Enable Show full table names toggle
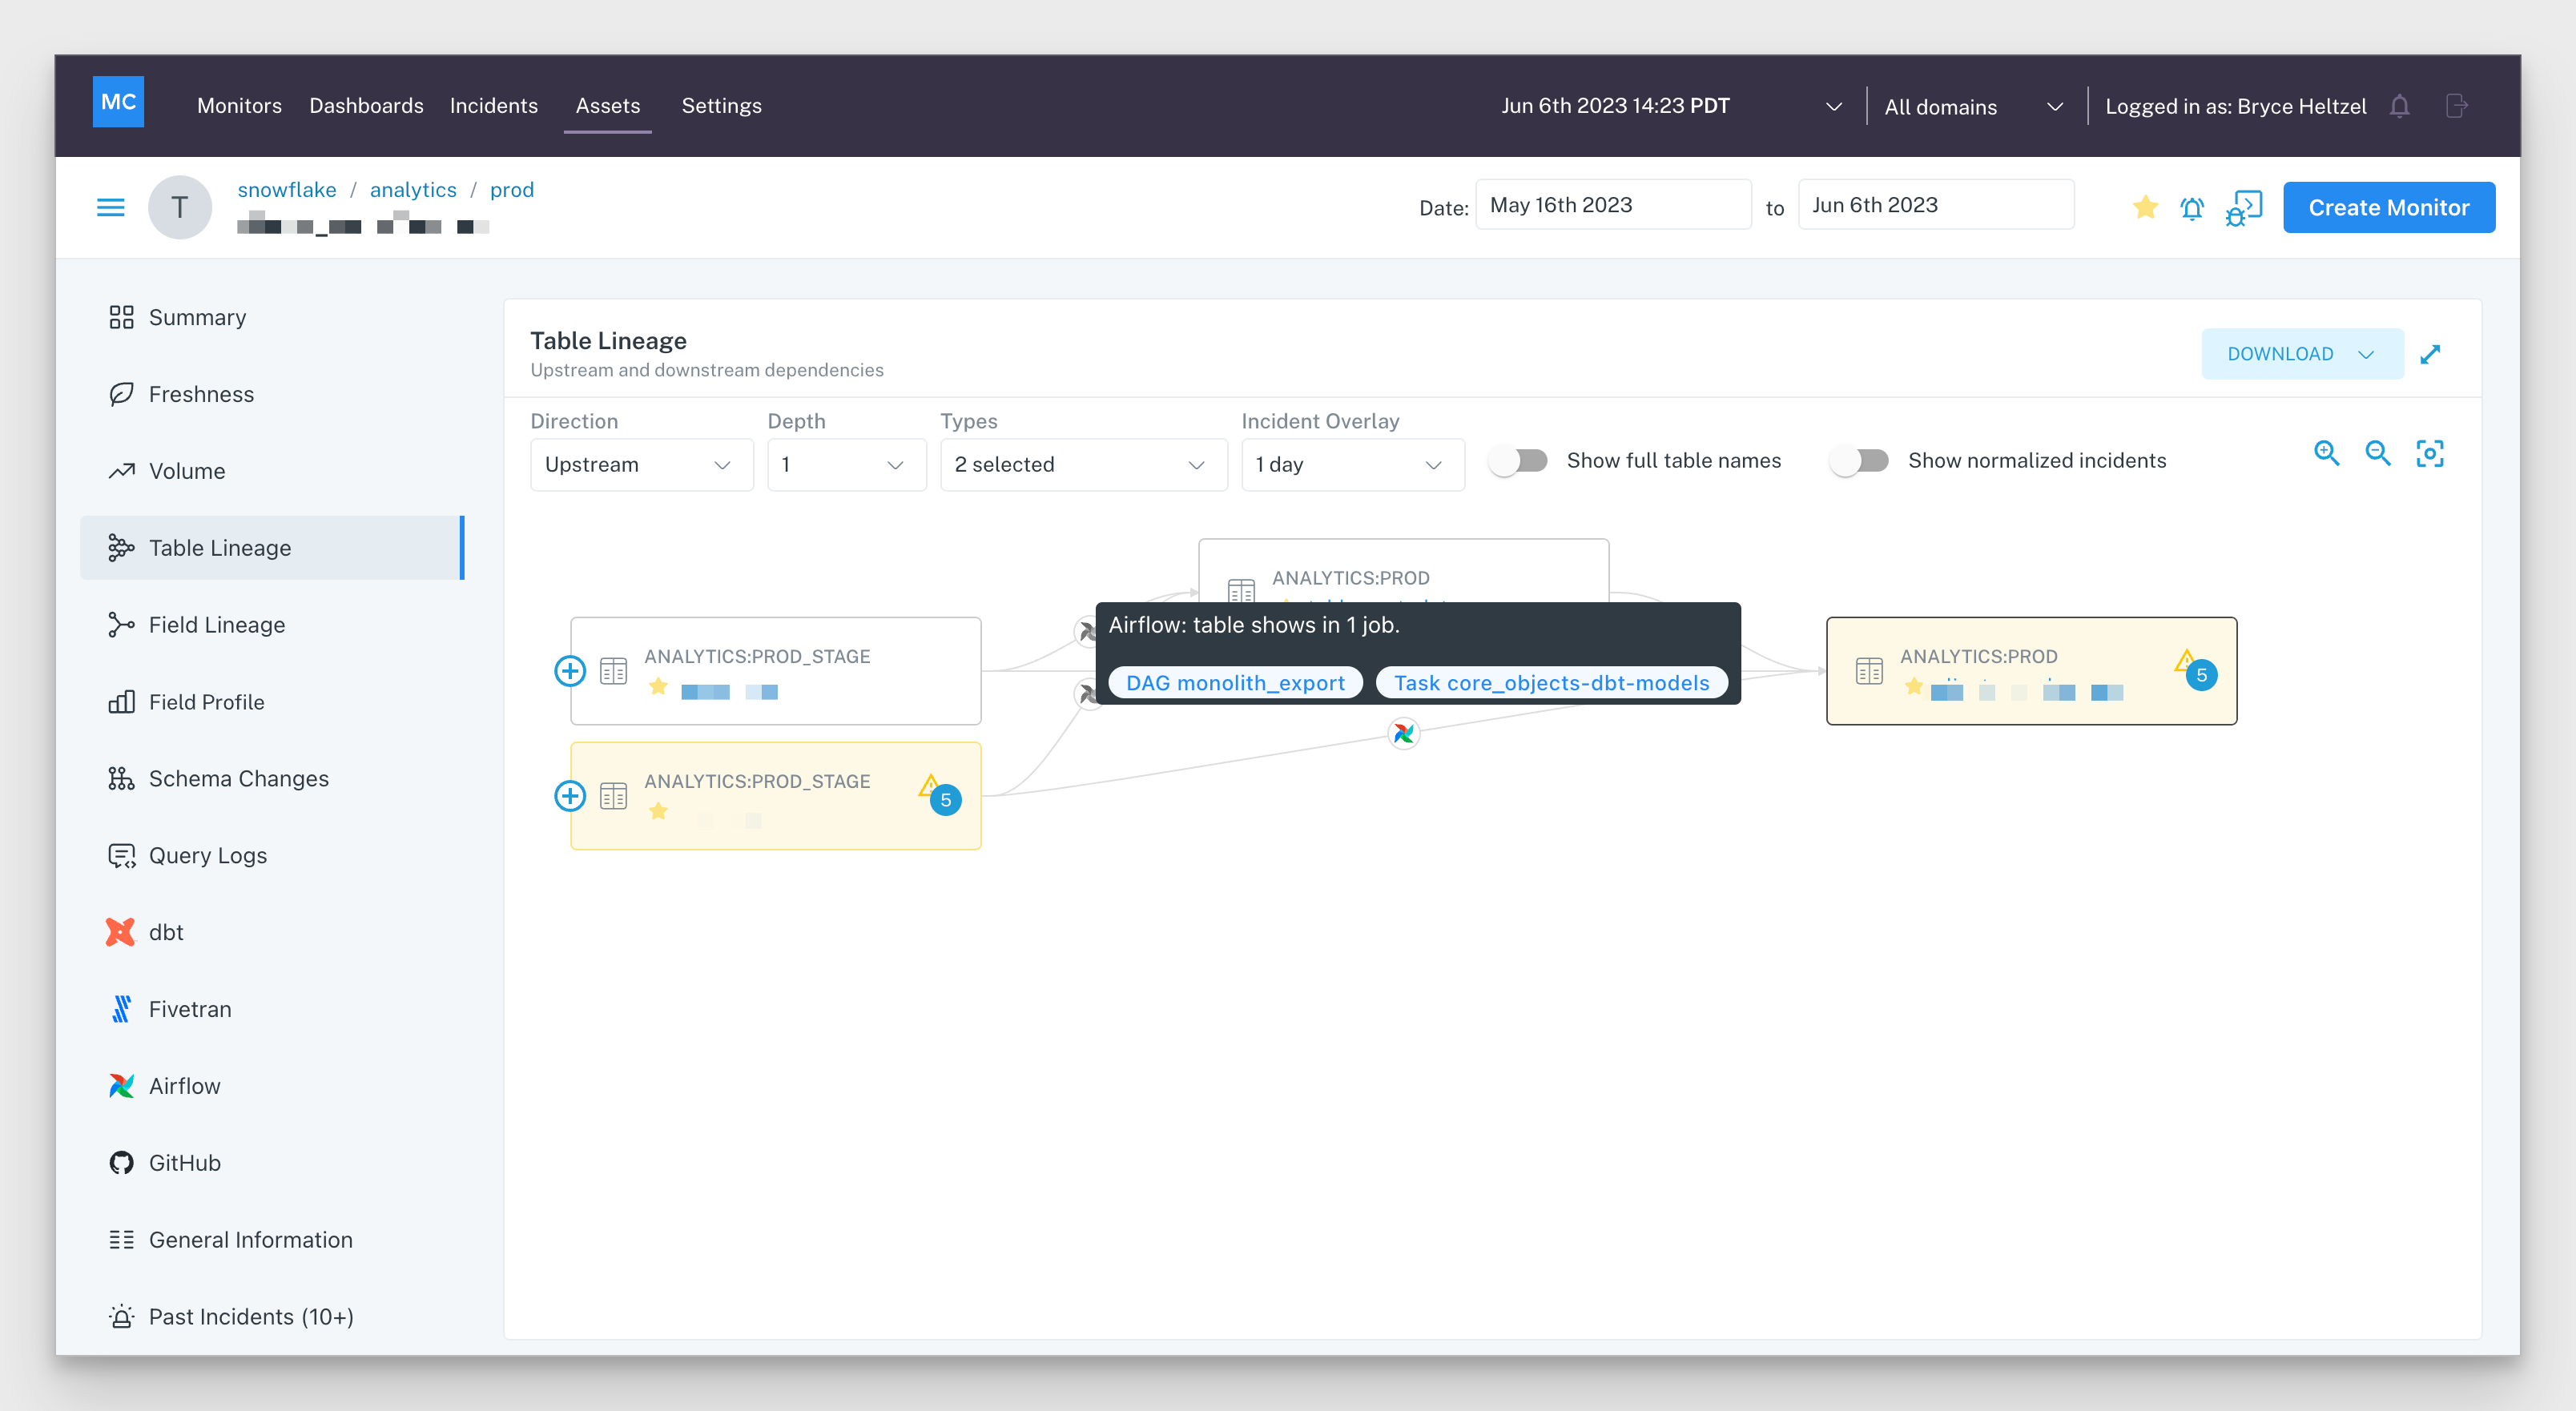This screenshot has height=1411, width=2576. [x=1518, y=460]
